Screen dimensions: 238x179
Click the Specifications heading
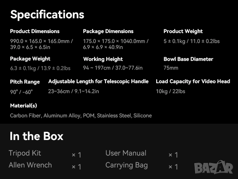pyautogui.click(x=47, y=15)
